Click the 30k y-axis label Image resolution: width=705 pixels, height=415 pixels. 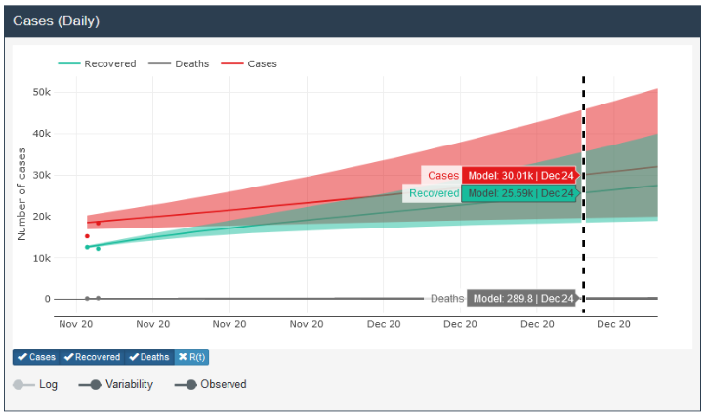(41, 175)
